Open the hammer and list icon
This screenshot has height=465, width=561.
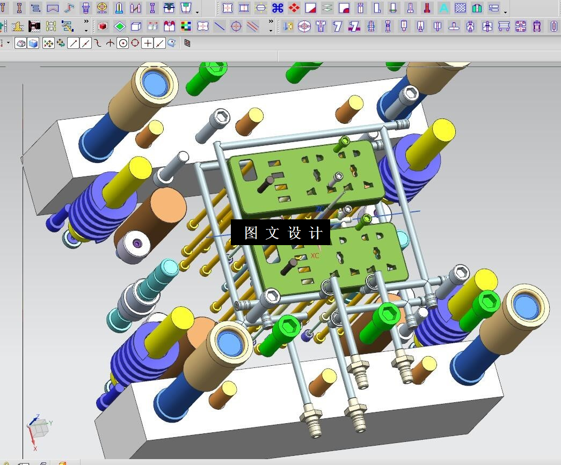tap(67, 26)
